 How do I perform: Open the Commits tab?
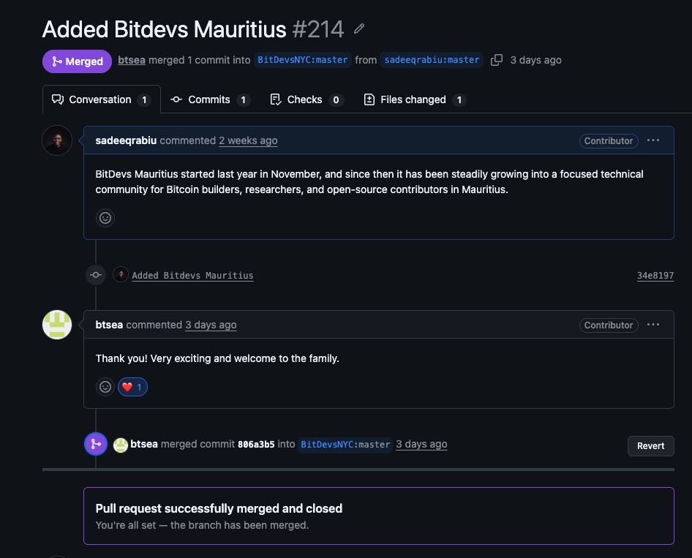tap(210, 99)
